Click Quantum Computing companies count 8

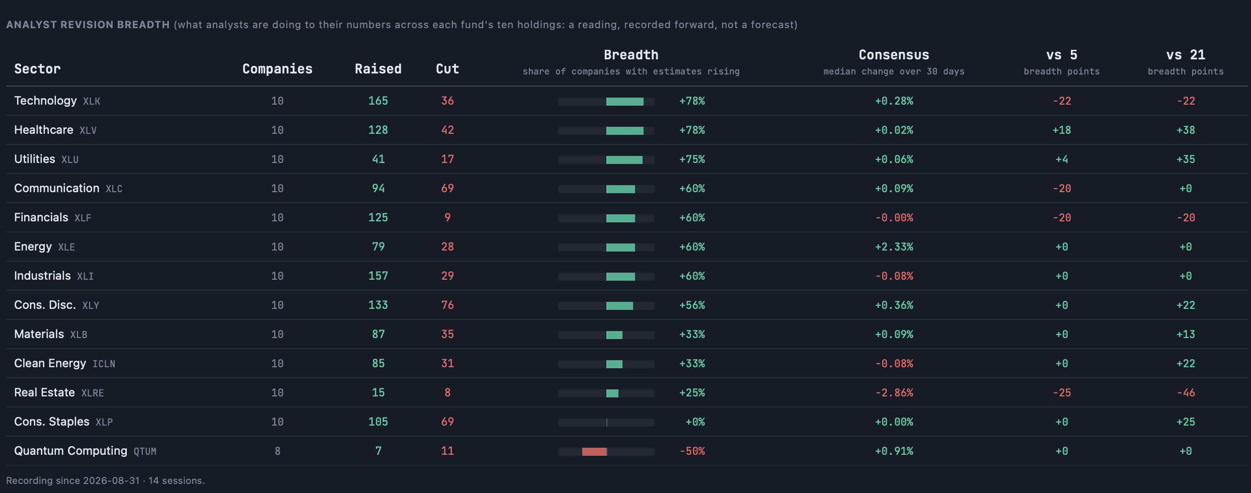point(277,451)
